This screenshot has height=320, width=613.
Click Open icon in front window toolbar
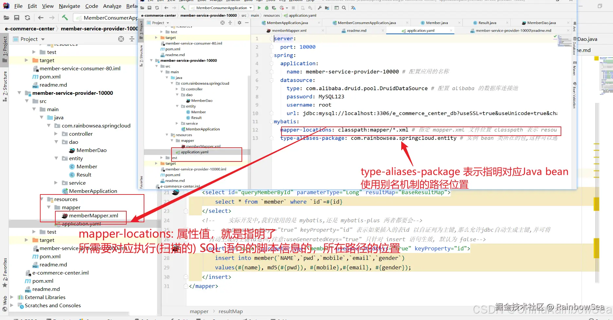142,8
